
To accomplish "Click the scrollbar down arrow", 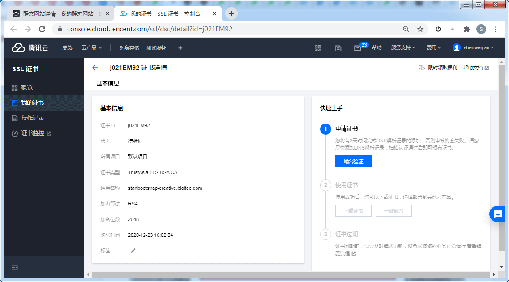I will 501,267.
